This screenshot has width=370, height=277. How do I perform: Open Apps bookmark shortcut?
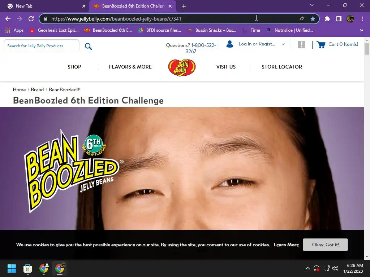14,30
